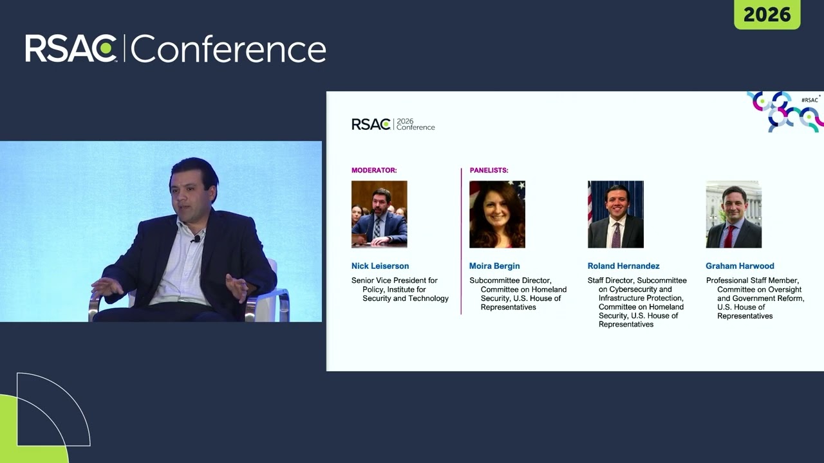The image size is (824, 463).
Task: Click the name "Roland Hernandez"
Action: coord(624,266)
